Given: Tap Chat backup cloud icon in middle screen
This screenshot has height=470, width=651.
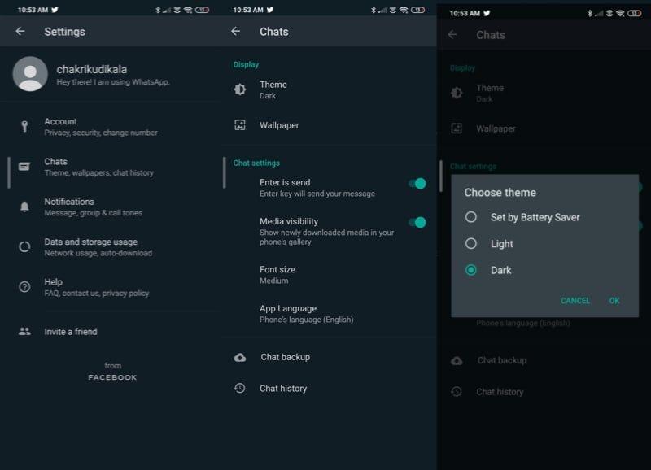Looking at the screenshot, I should 240,357.
